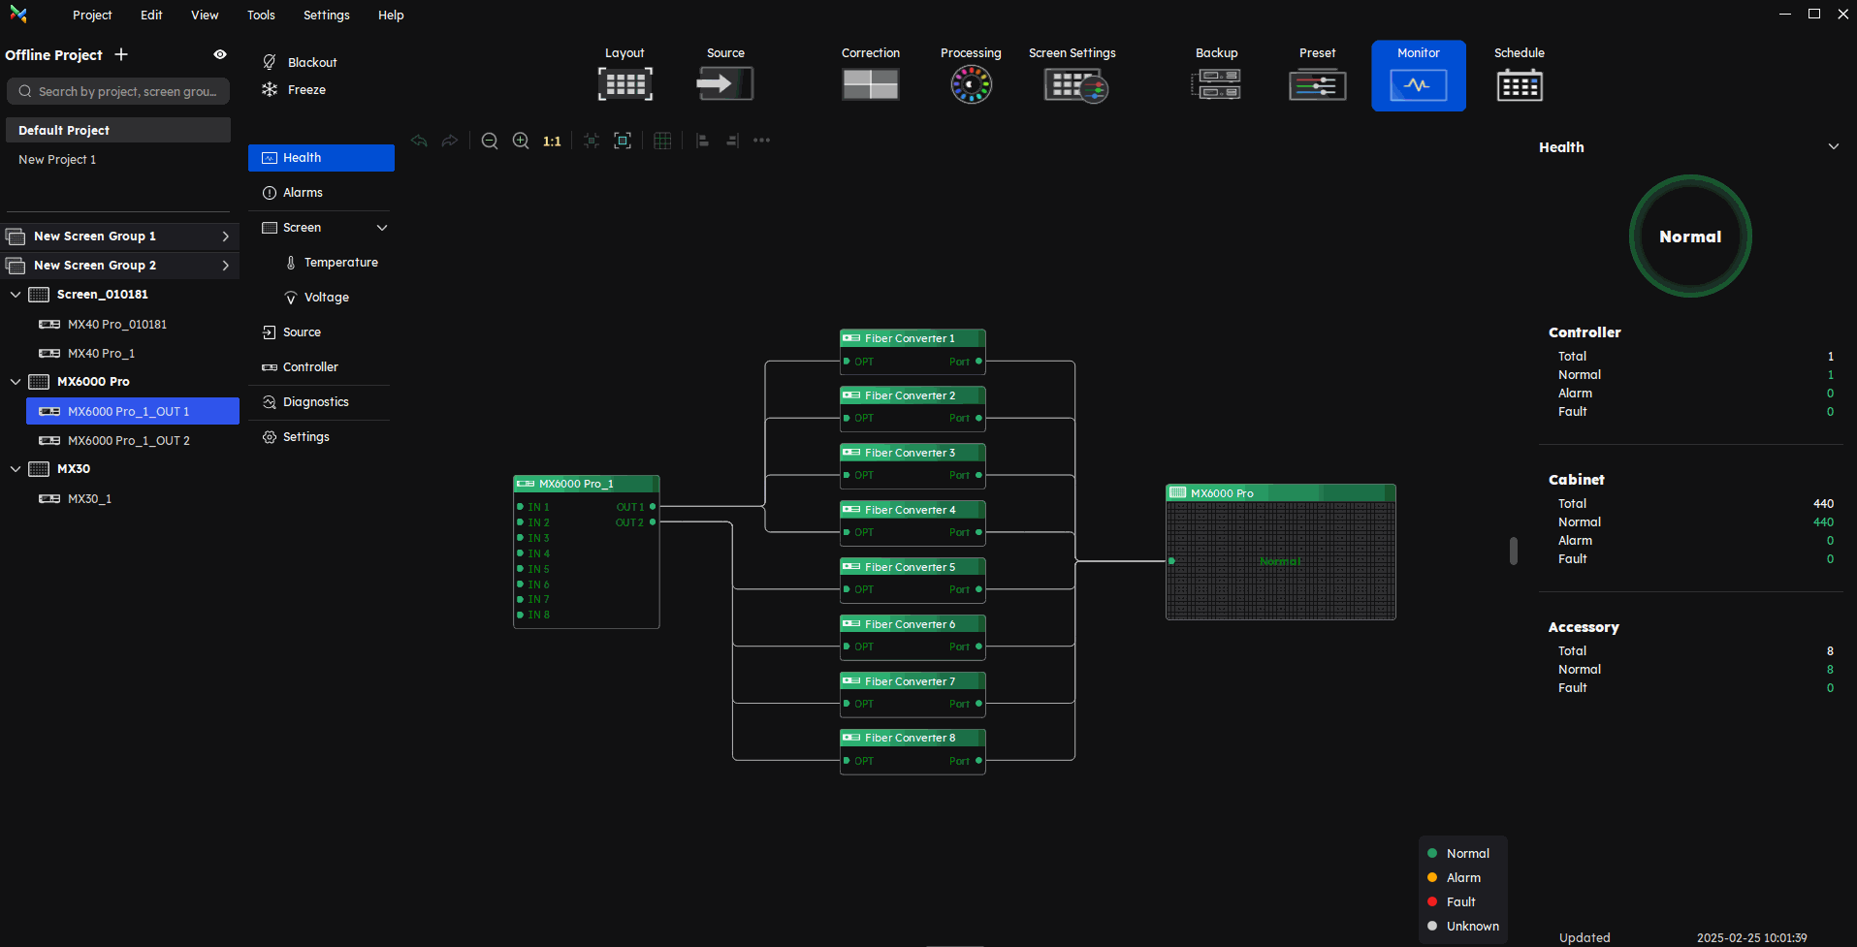This screenshot has width=1857, height=947.
Task: Open the Backup module icon
Action: [1216, 84]
